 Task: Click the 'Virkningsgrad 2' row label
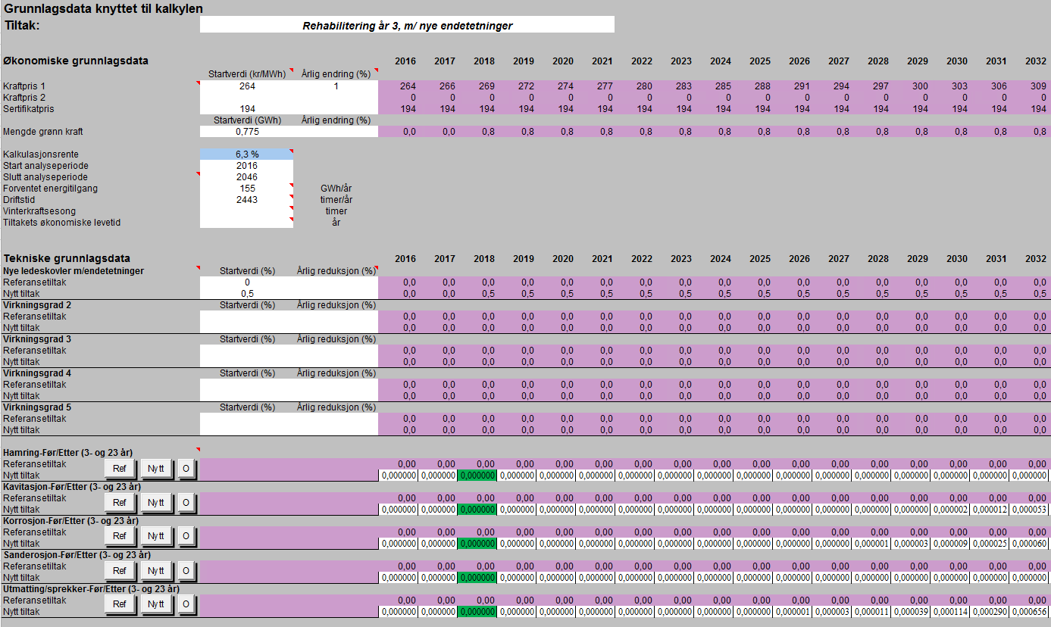pyautogui.click(x=37, y=304)
